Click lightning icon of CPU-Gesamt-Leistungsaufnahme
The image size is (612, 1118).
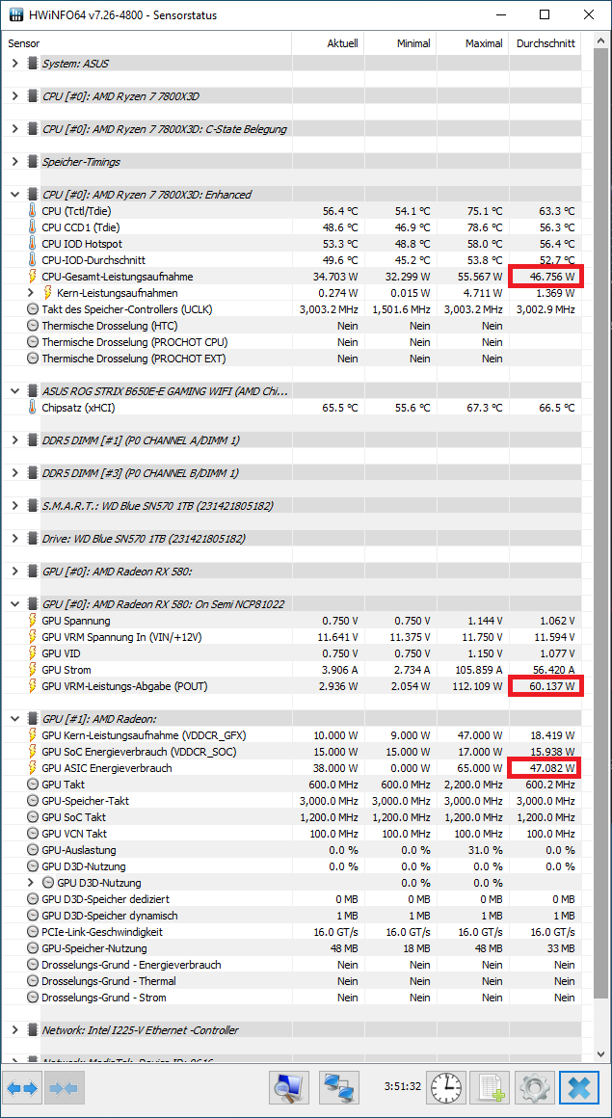tap(32, 277)
